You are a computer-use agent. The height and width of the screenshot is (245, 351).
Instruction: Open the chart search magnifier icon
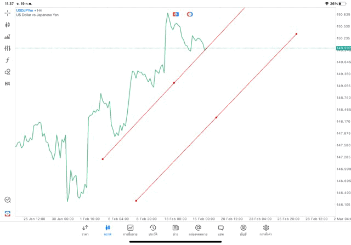pos(7,200)
